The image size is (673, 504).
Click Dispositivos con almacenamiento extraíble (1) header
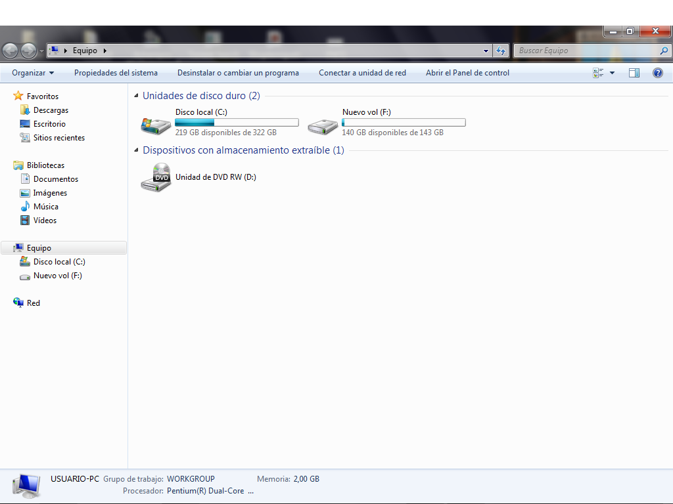click(243, 150)
